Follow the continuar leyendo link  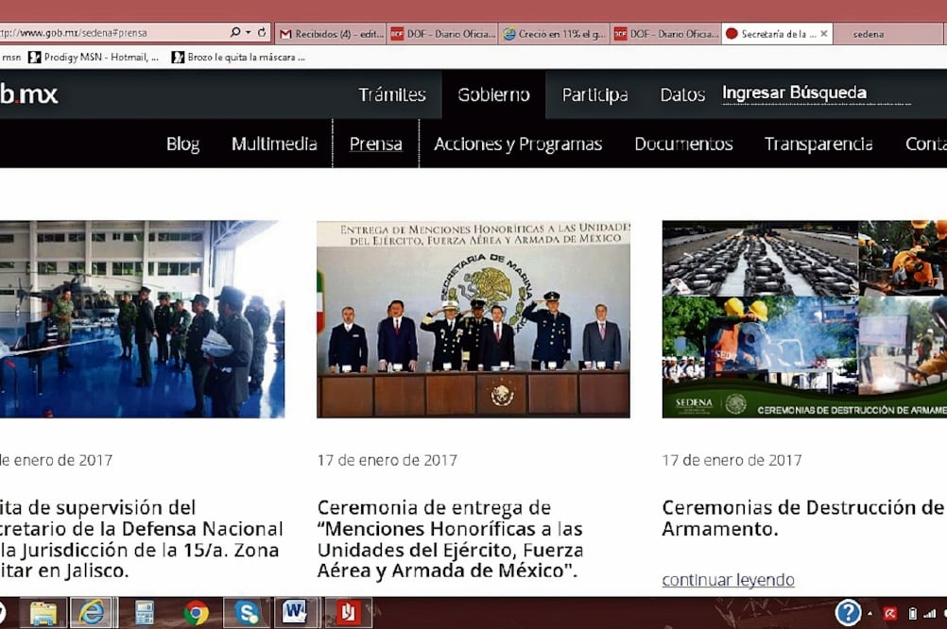[728, 579]
